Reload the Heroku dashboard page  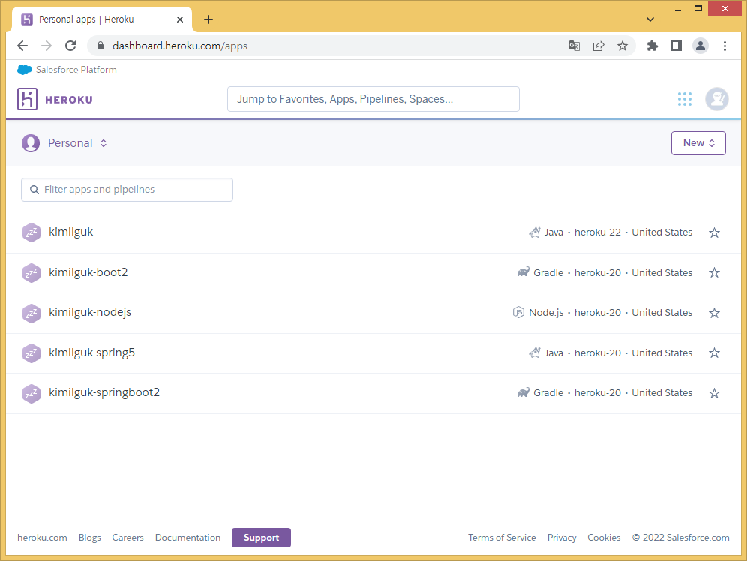tap(70, 46)
